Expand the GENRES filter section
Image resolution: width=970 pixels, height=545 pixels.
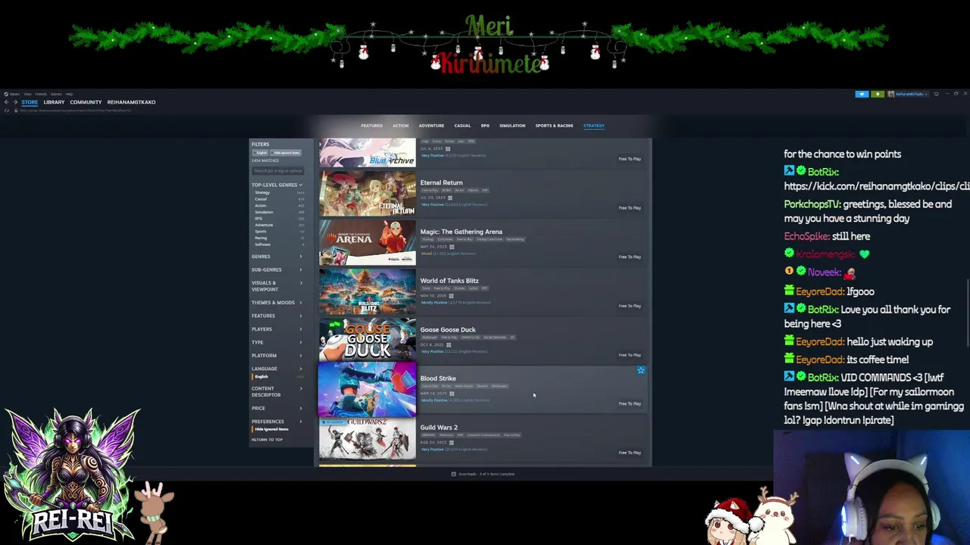tap(277, 257)
